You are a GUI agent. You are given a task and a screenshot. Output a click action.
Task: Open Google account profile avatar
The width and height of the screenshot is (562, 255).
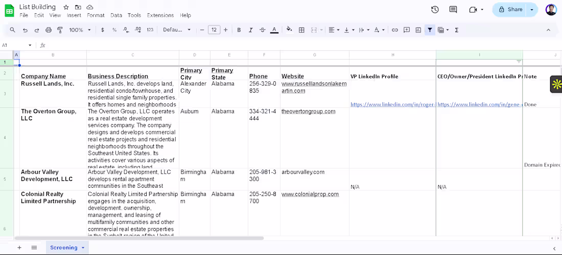551,10
